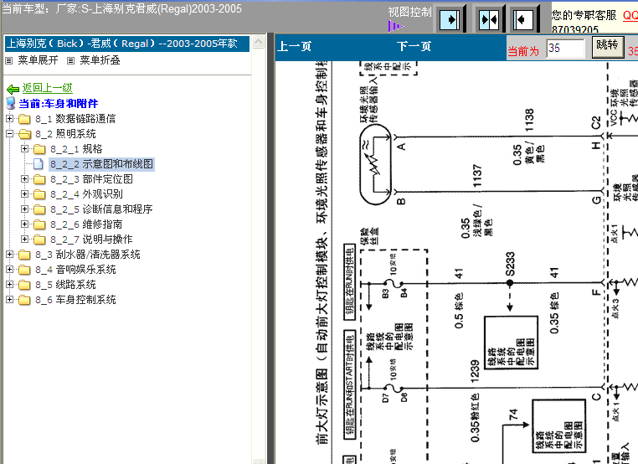Click the left panel scrollbar up arrow
The width and height of the screenshot is (638, 464).
pos(258,42)
